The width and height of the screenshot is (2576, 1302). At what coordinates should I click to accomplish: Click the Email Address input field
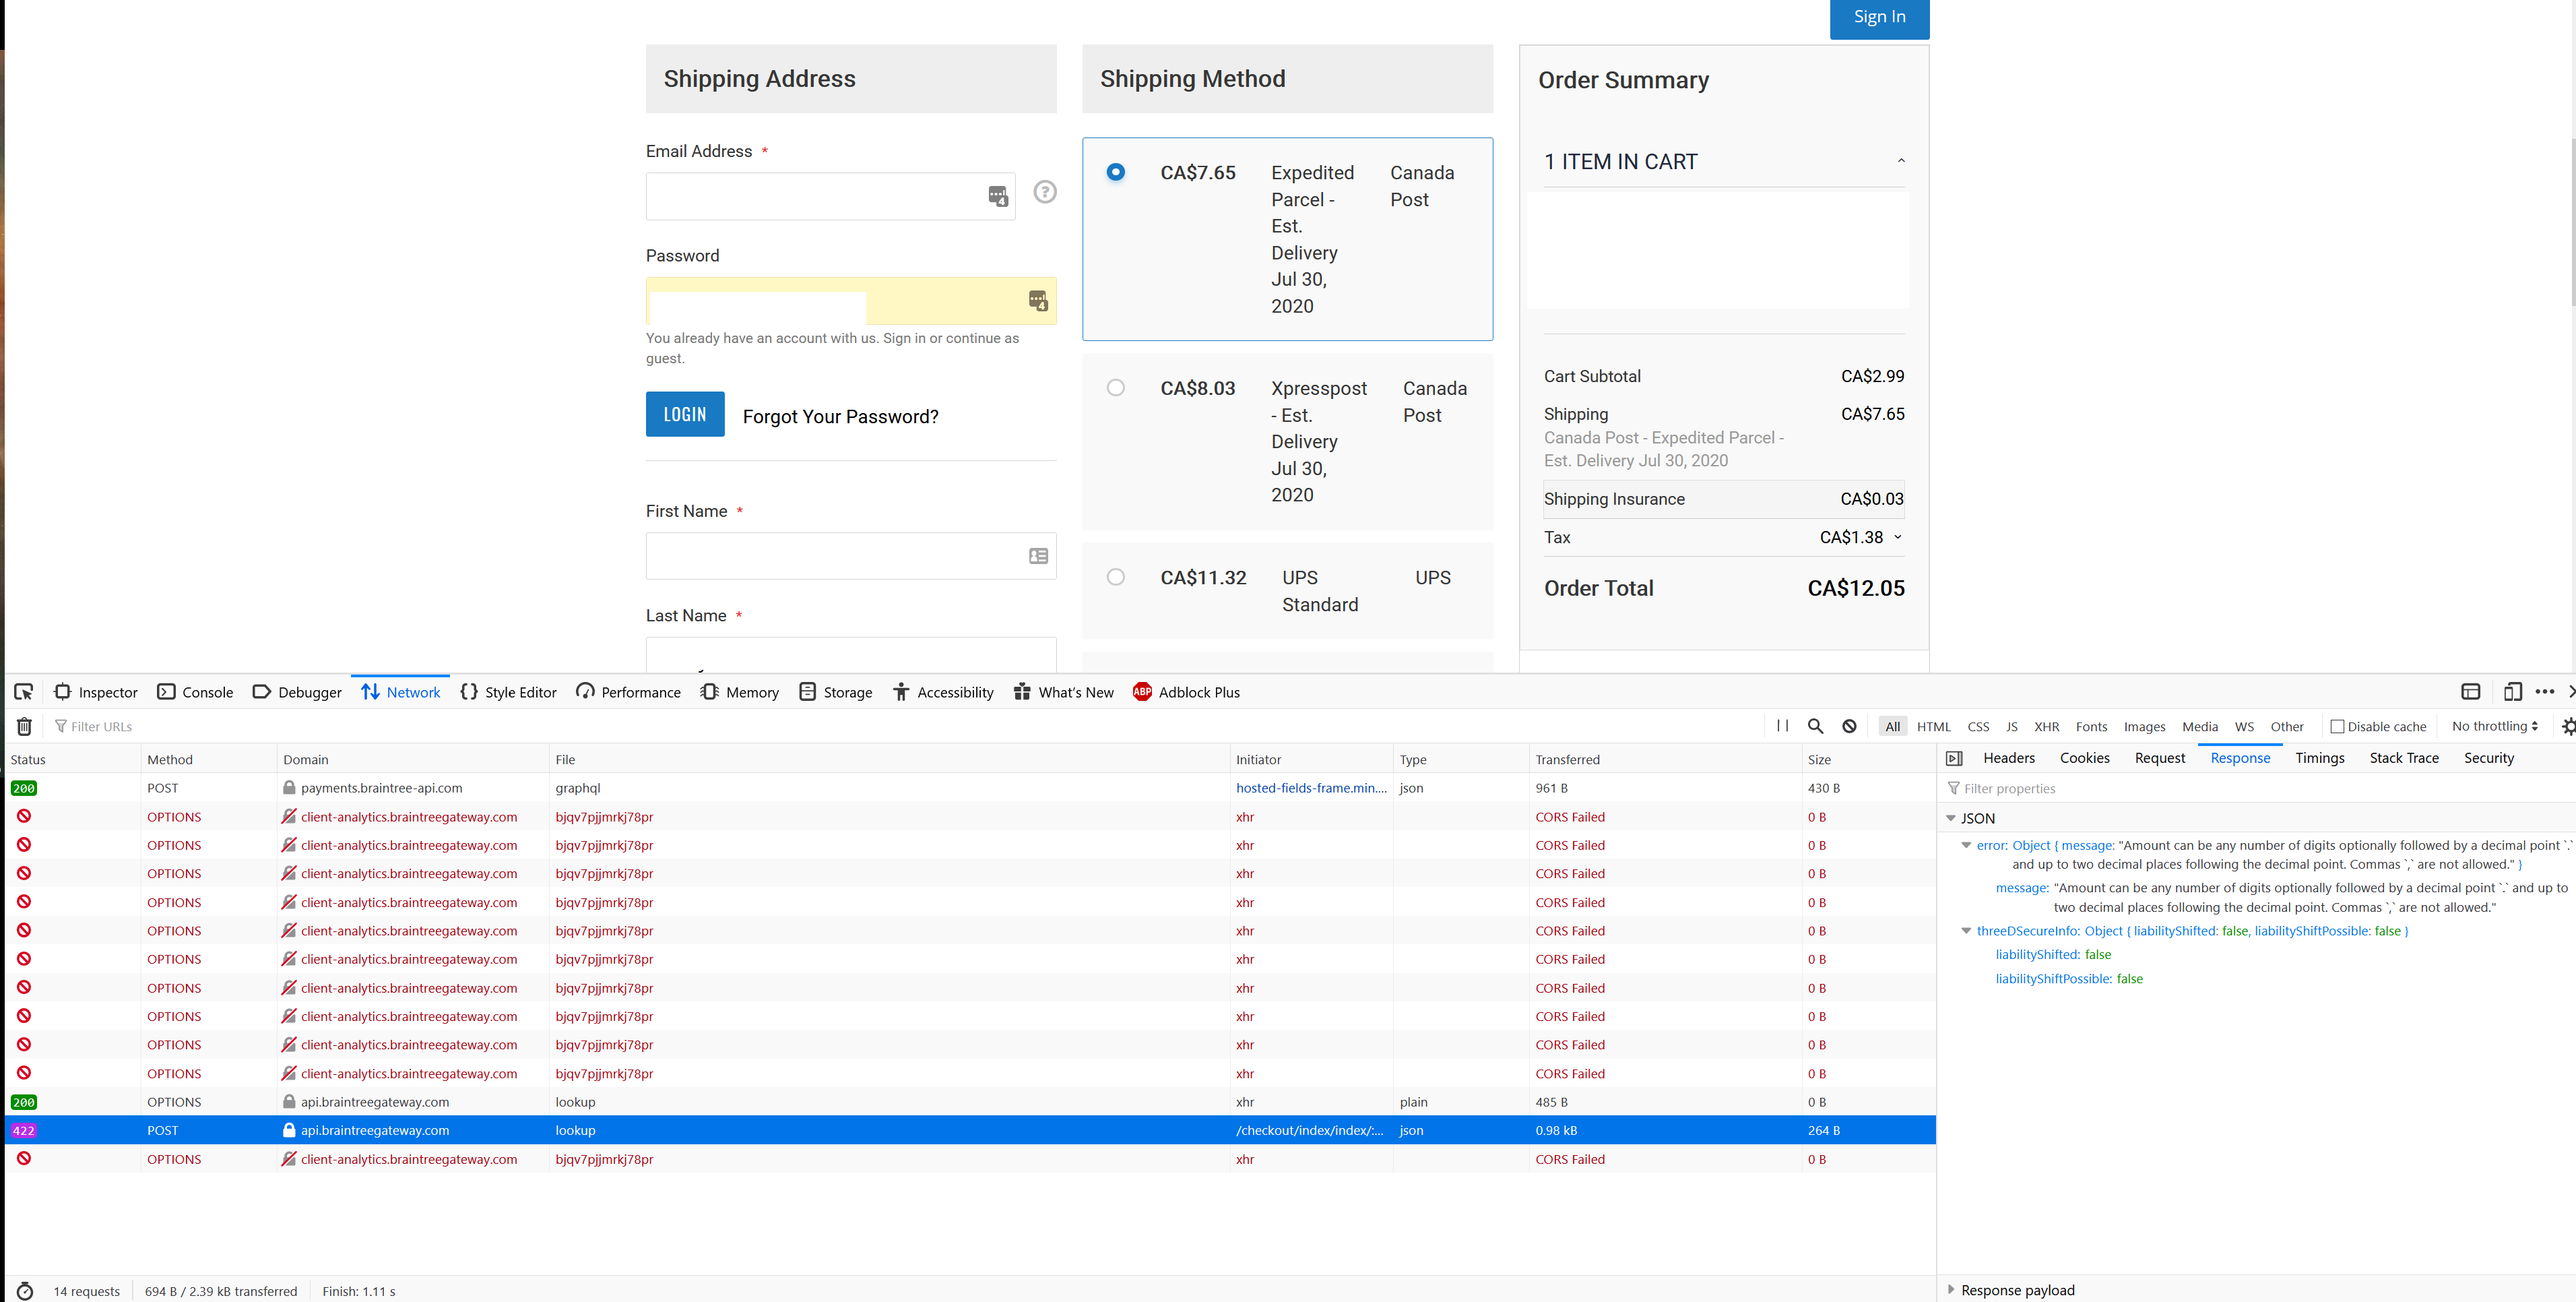click(x=830, y=196)
